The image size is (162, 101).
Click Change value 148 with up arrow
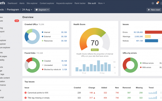coord(92,93)
